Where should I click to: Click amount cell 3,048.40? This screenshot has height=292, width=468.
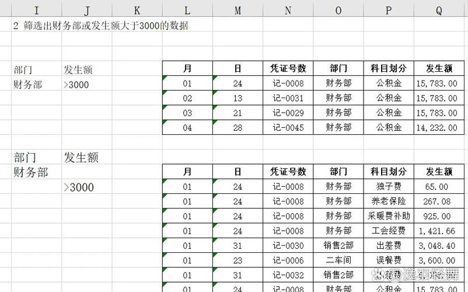point(439,245)
